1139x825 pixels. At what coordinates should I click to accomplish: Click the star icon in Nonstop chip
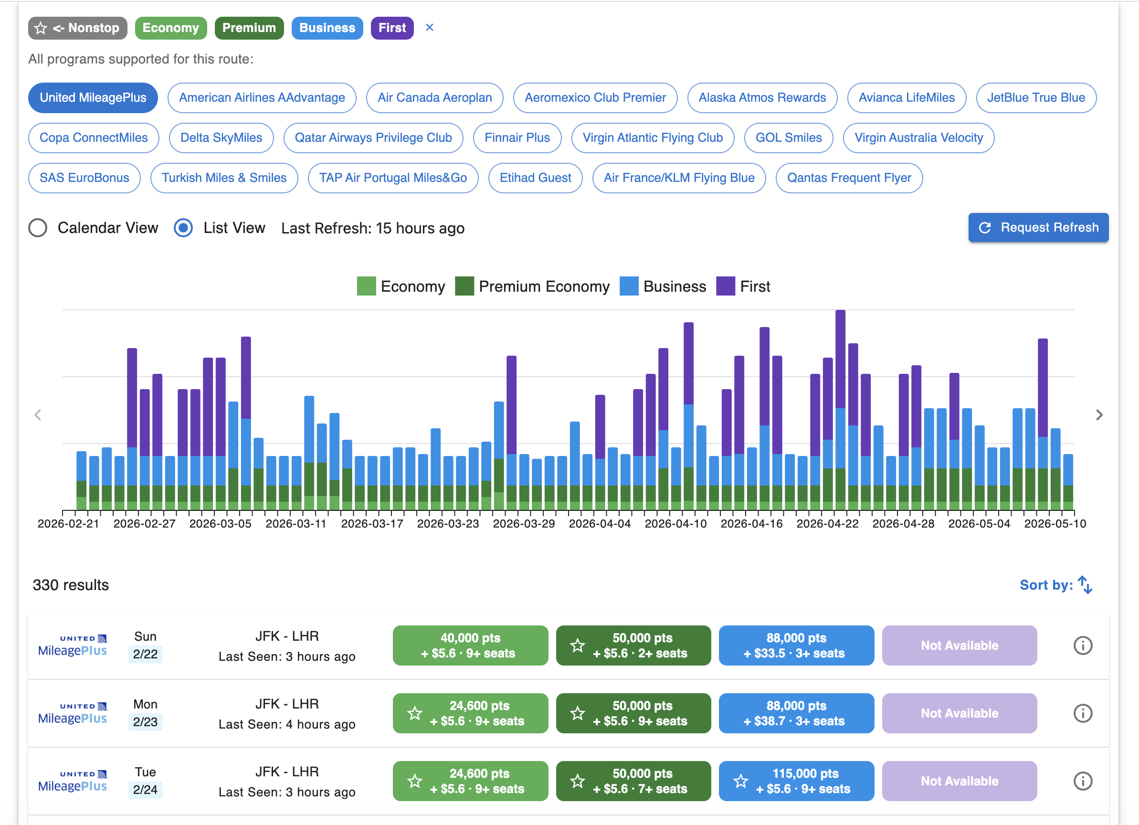(41, 28)
